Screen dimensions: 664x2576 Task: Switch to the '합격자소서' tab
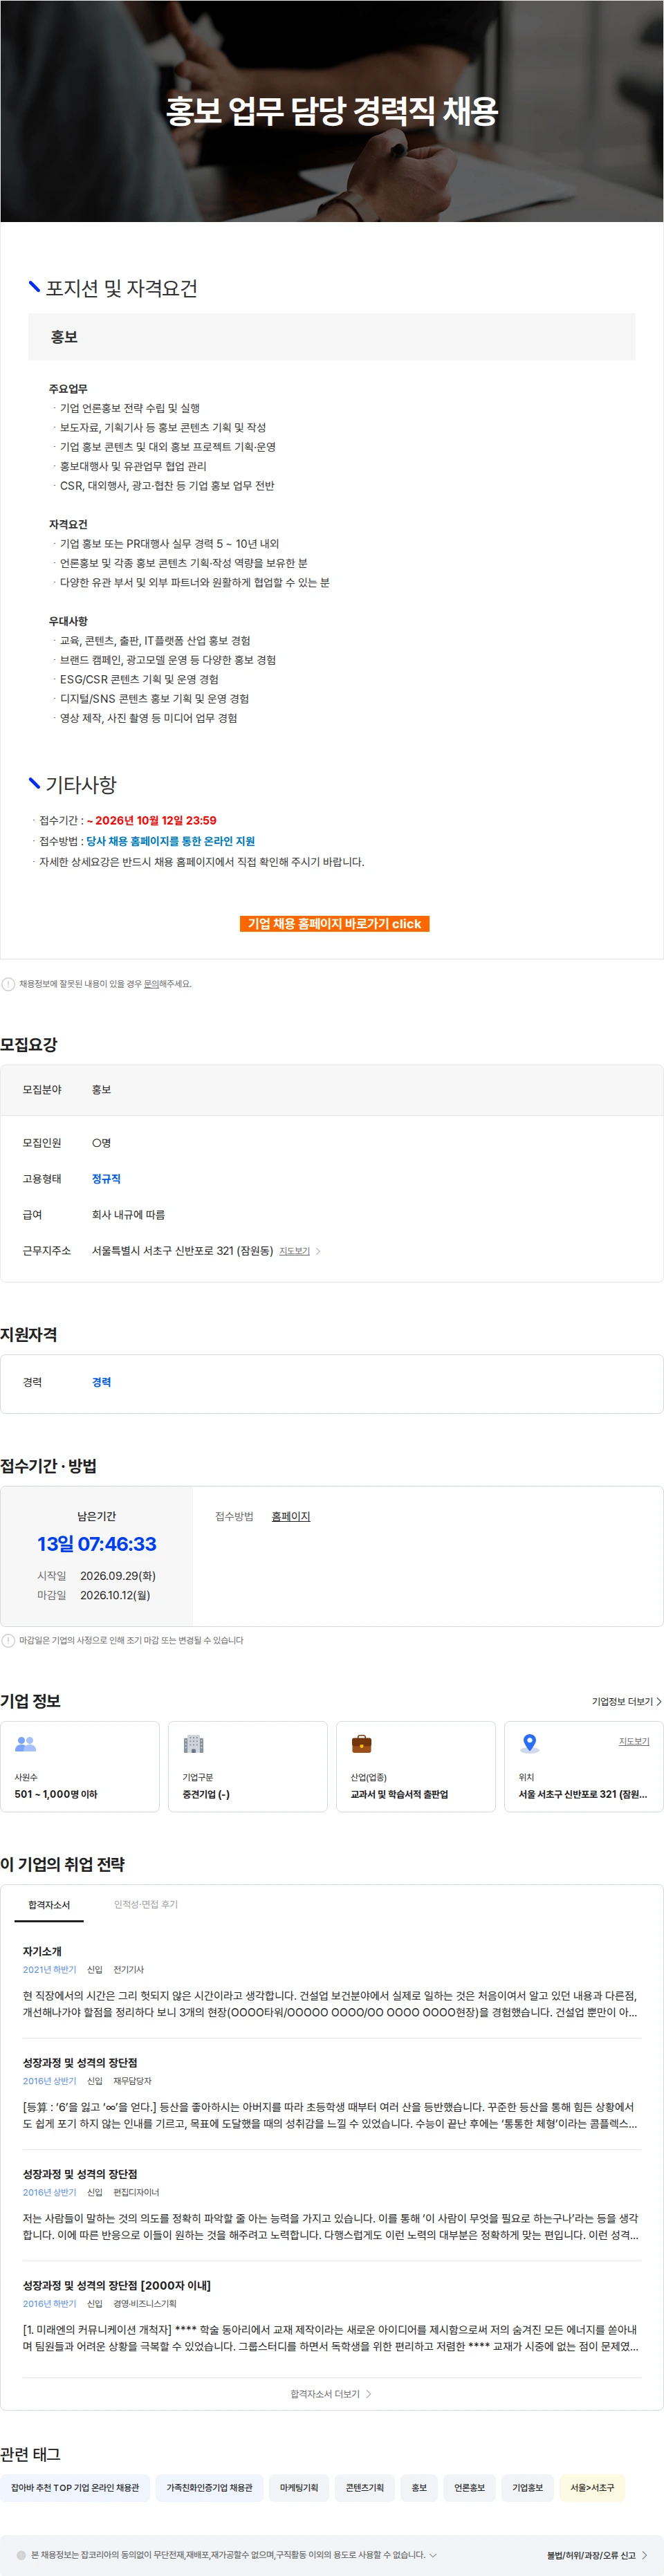tap(49, 1905)
